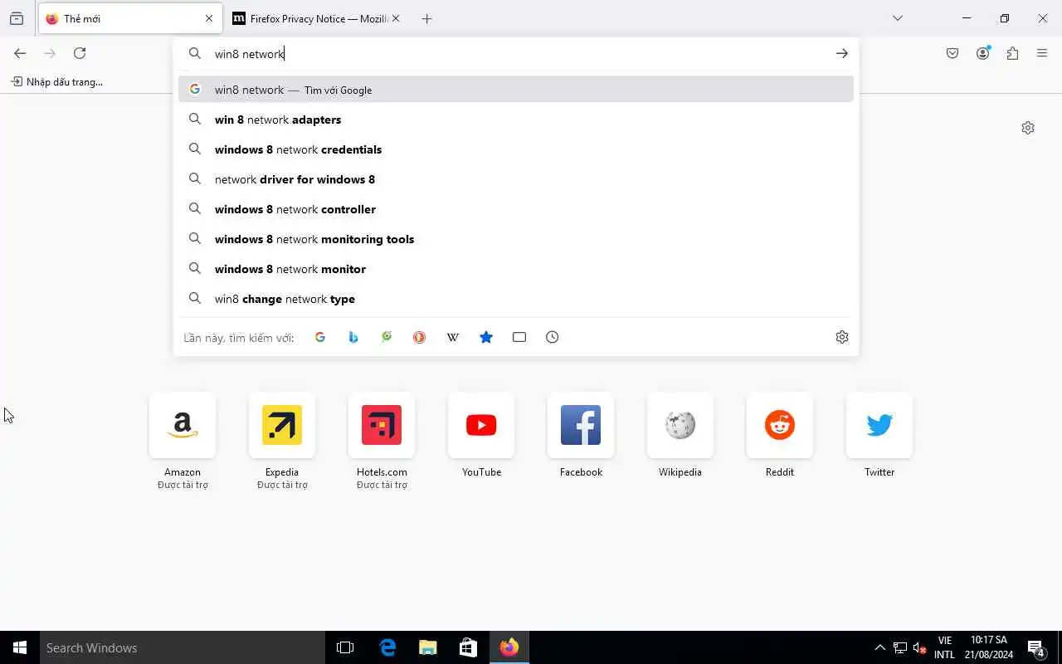Select suggestion 'windows 8 network credentials'
This screenshot has height=664, width=1062.
click(x=515, y=149)
